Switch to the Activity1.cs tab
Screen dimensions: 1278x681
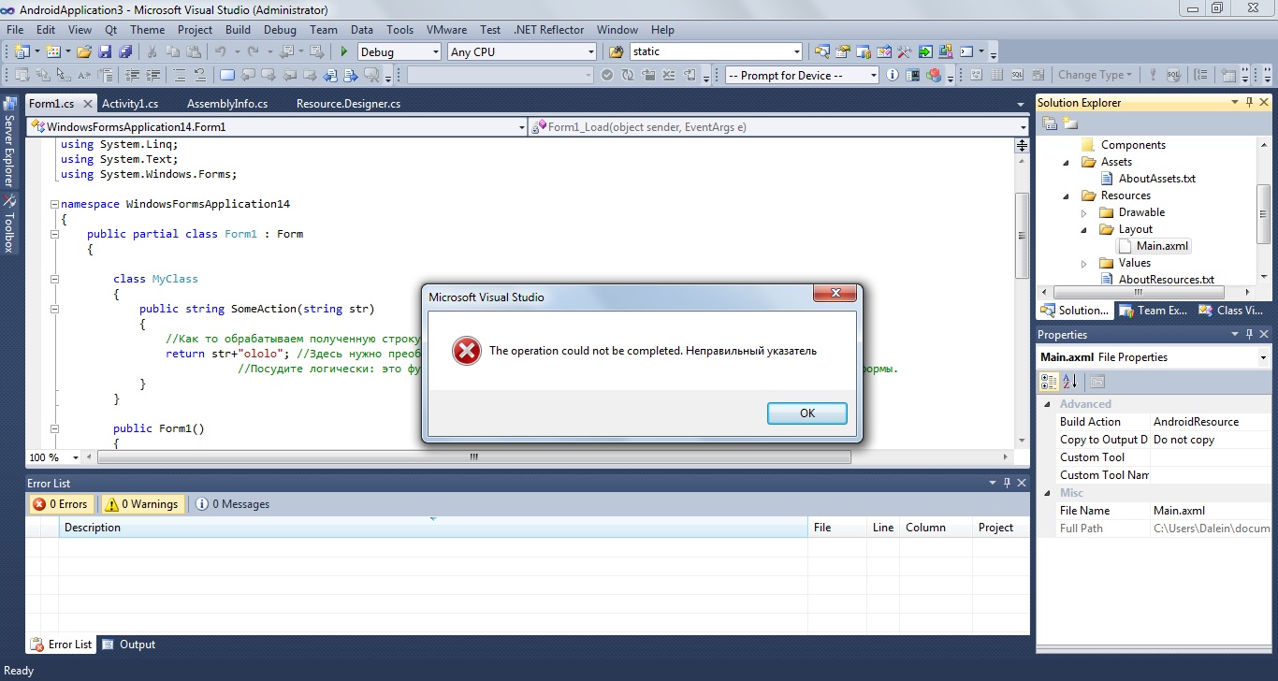pos(130,104)
